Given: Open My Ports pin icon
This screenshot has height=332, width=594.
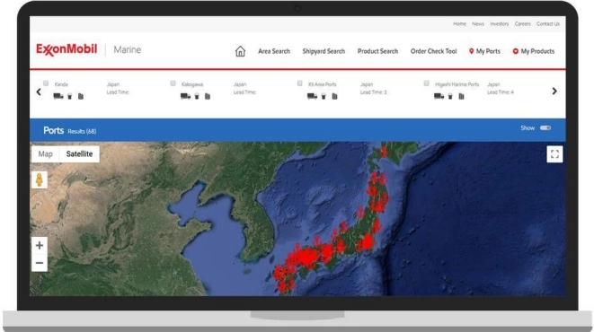Looking at the screenshot, I should [471, 51].
